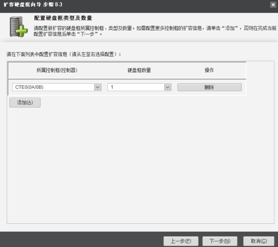Click the 操作 column header

209,70
